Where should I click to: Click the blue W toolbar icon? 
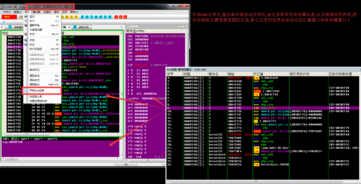96,17
